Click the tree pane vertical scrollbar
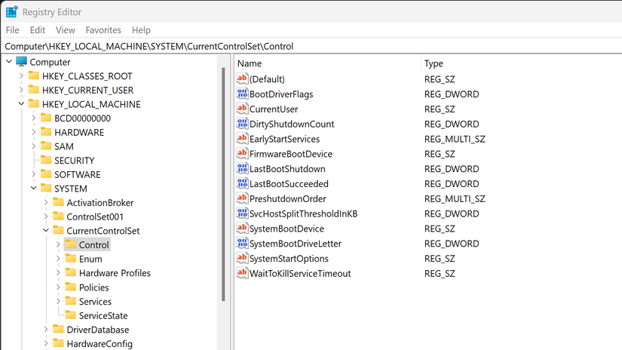 (x=223, y=185)
